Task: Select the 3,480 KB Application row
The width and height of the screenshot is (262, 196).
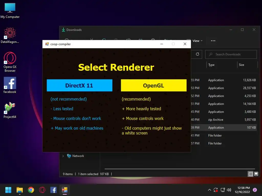Action: (224, 112)
